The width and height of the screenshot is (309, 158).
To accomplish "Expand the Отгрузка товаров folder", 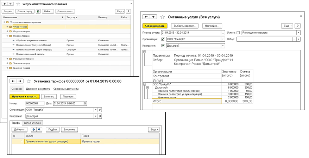I will (7, 31).
